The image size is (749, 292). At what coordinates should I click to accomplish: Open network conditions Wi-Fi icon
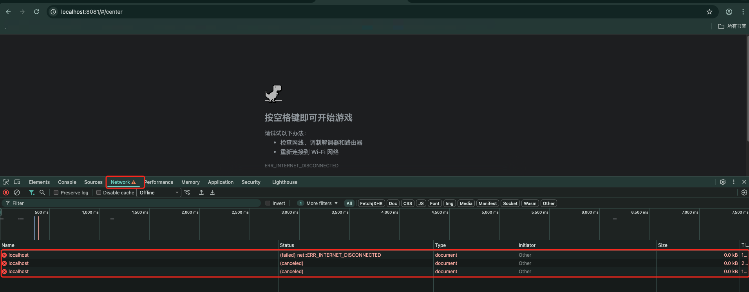click(187, 192)
